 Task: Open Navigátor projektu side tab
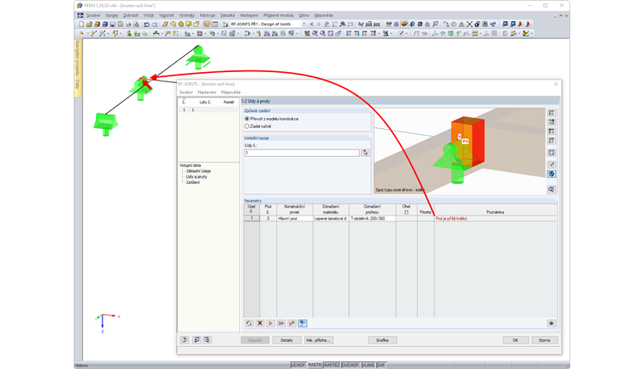coord(78,69)
